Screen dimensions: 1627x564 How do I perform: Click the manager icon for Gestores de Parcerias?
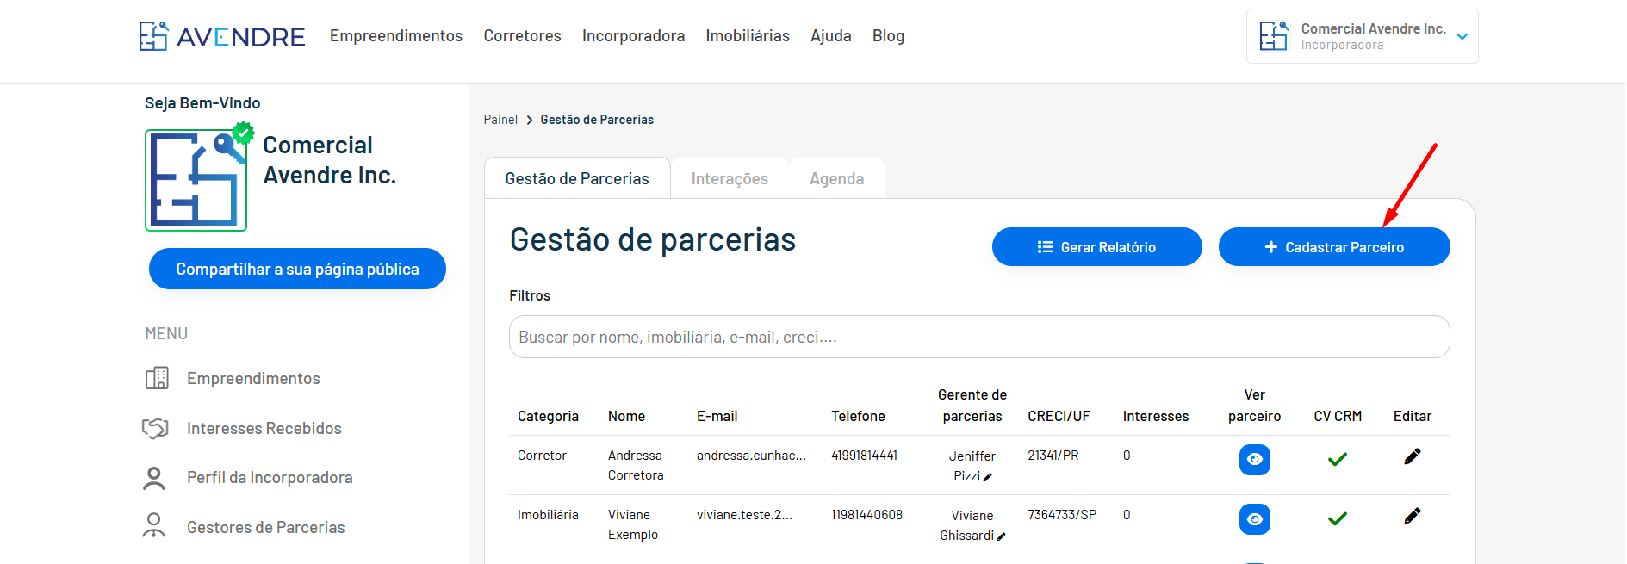(x=154, y=525)
